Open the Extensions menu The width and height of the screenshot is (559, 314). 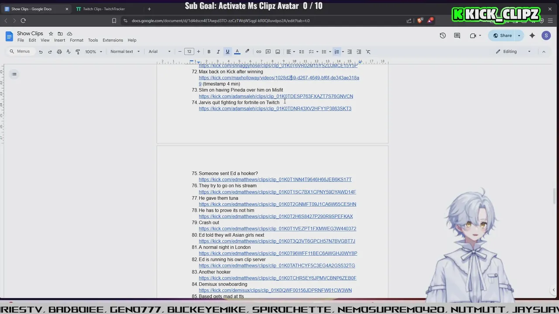pyautogui.click(x=113, y=40)
